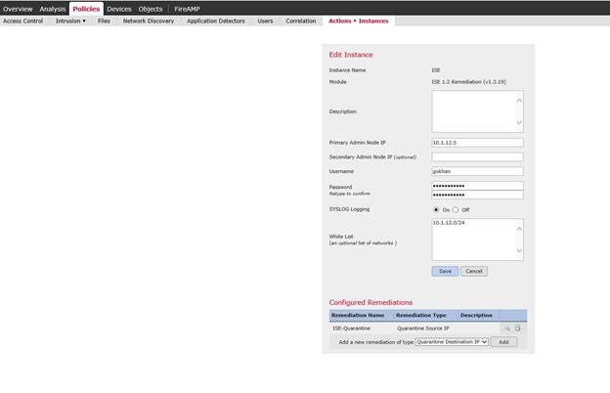Screen dimensions: 610x393
Task: Click the Configured Remediations heading
Action: click(370, 302)
